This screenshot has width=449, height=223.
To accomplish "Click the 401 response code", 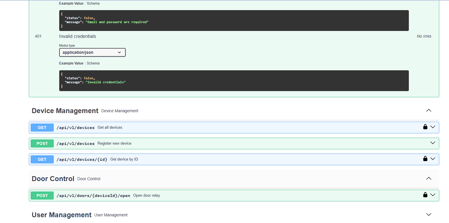I will (x=38, y=36).
